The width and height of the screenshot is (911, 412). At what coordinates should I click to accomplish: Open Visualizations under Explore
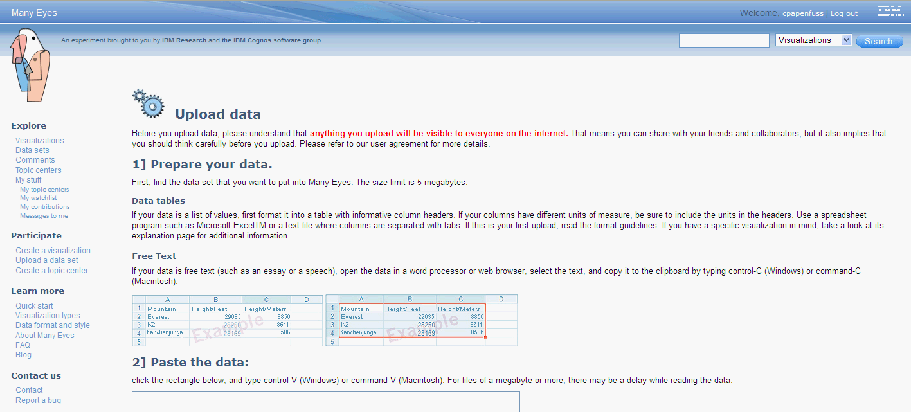(x=40, y=141)
